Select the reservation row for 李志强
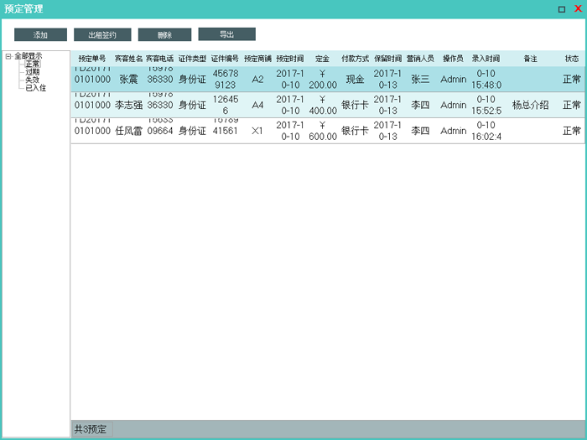587x440 pixels. [x=128, y=106]
